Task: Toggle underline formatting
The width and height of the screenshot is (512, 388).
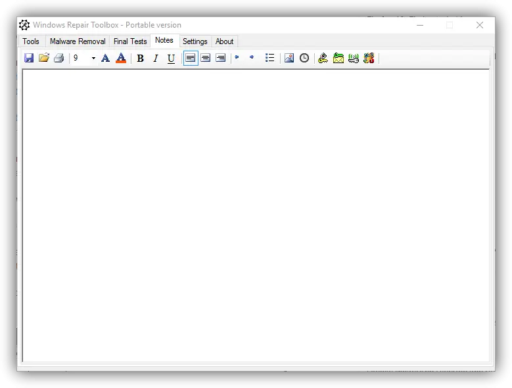Action: click(171, 59)
